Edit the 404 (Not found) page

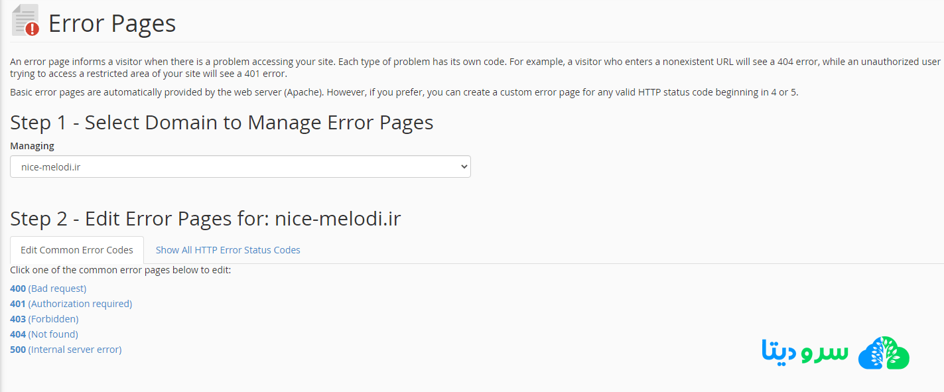pos(44,334)
